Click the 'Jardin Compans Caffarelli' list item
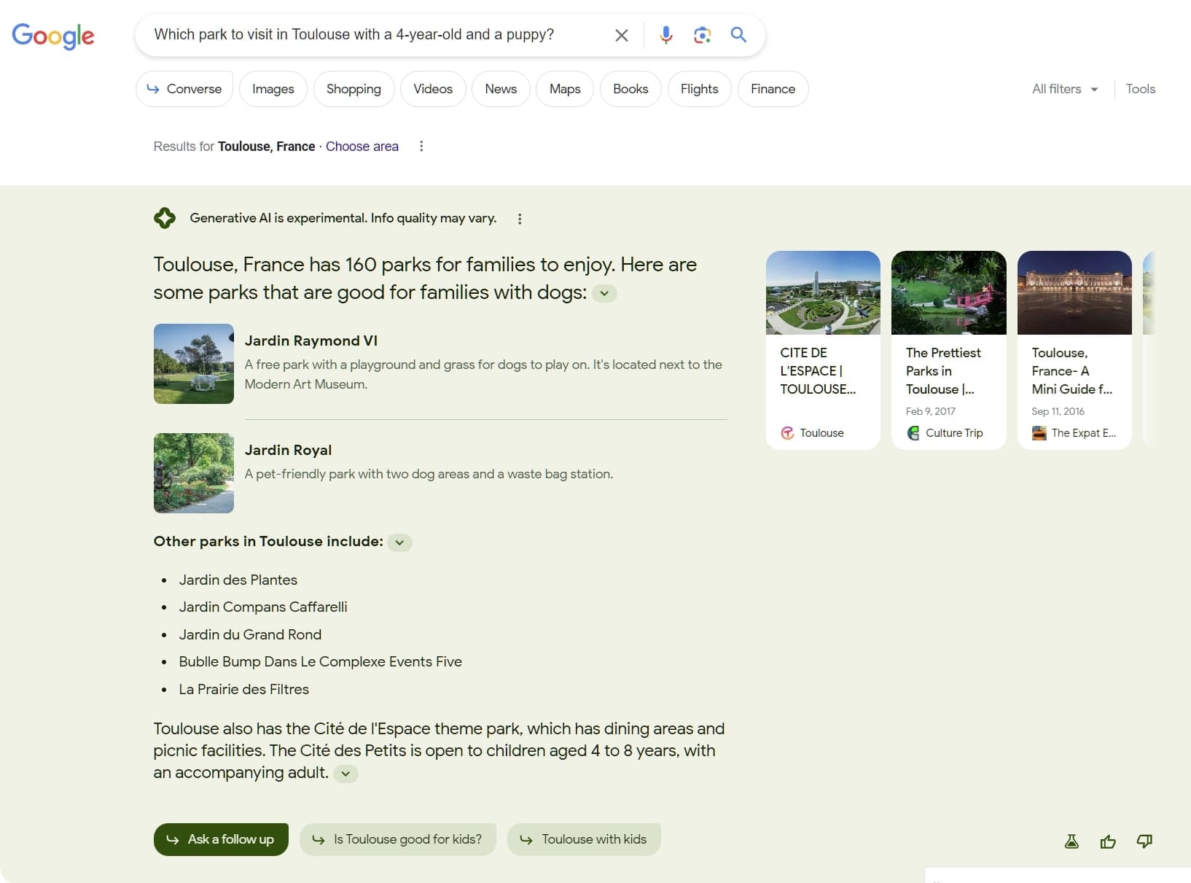This screenshot has width=1191, height=883. click(x=263, y=607)
